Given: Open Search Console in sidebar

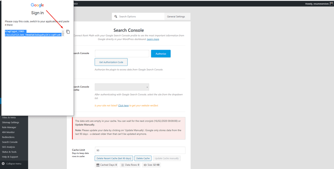Looking at the screenshot, I should click(10, 142).
